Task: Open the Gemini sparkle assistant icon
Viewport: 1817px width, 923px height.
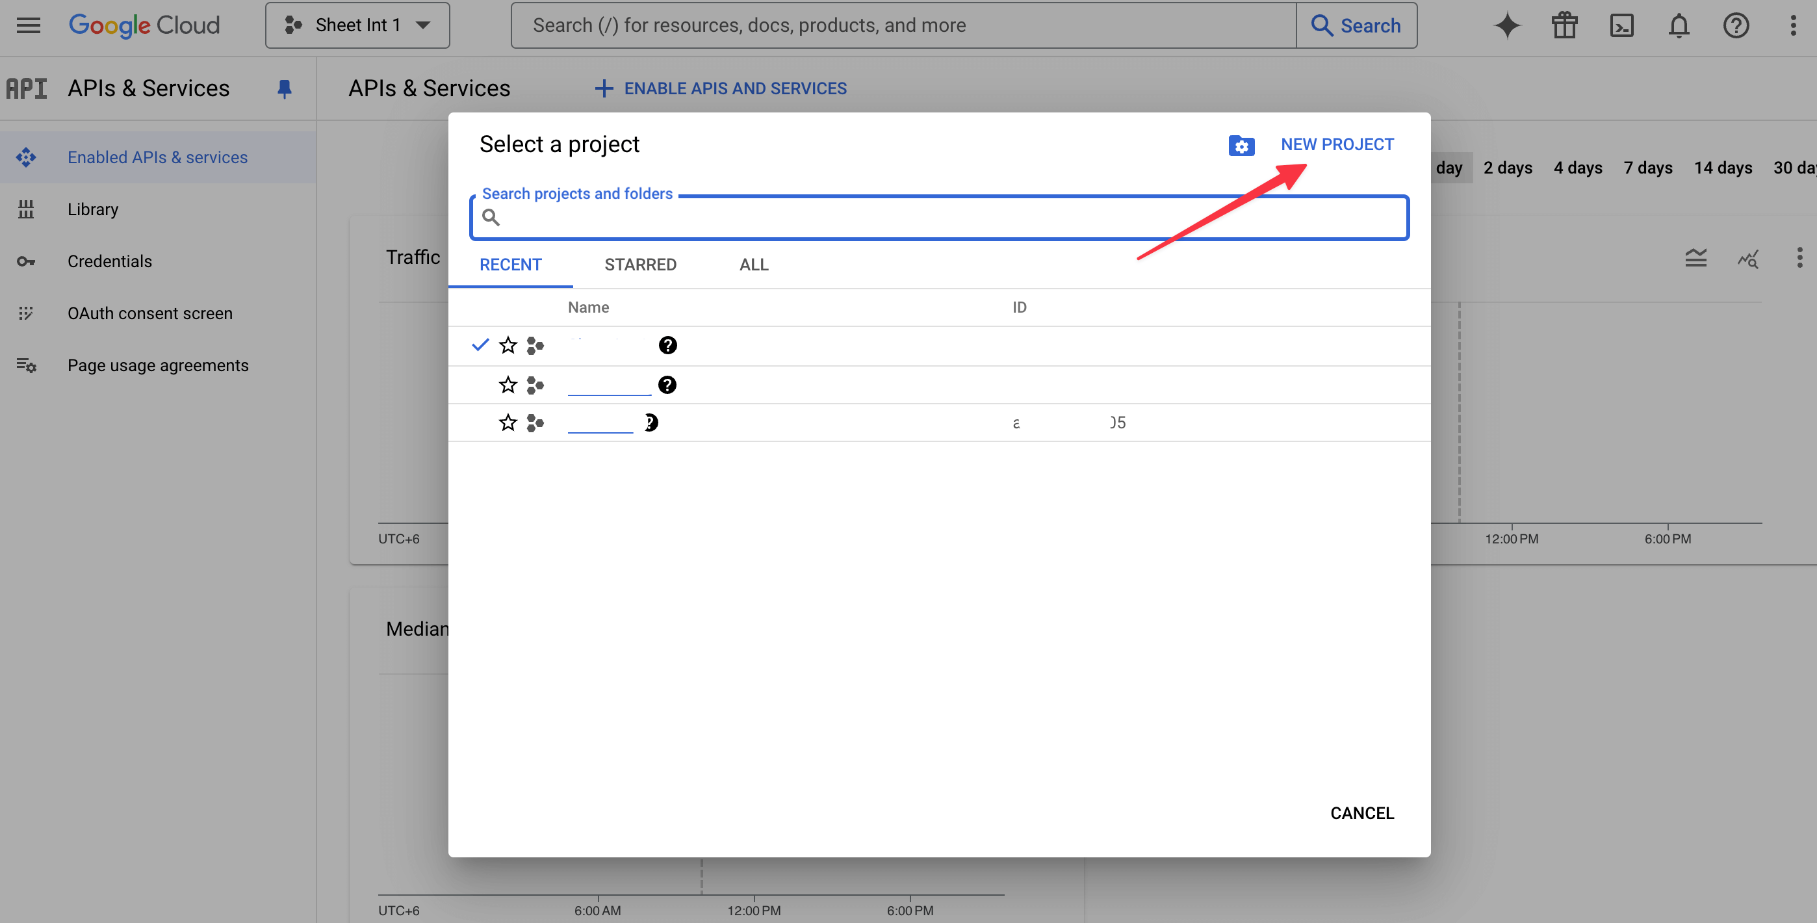Action: [x=1508, y=25]
